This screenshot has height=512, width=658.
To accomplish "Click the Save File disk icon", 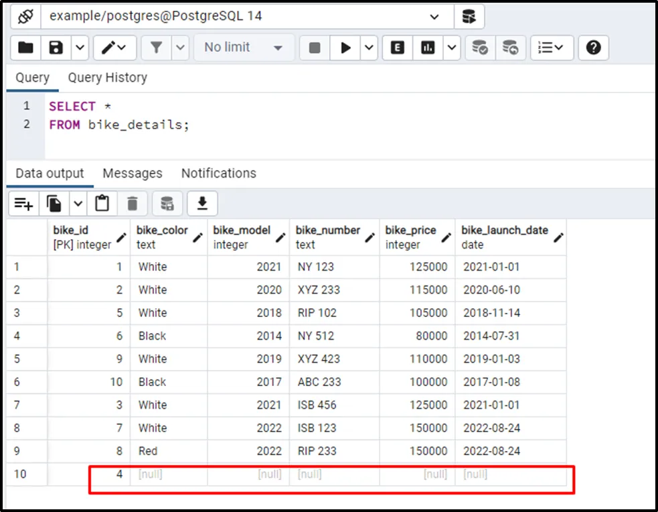I will coord(56,48).
